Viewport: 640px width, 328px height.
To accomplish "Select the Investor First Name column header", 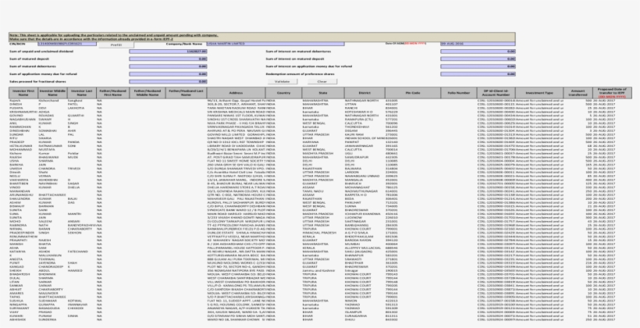I will 23,93.
